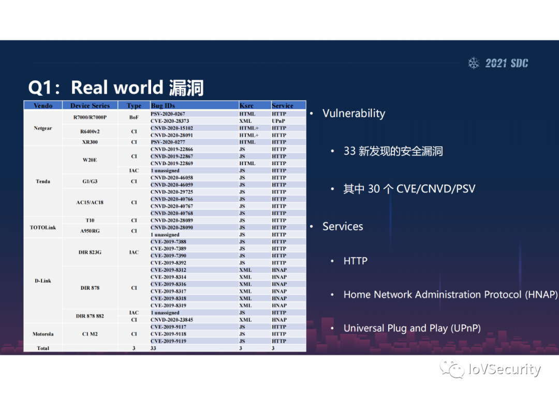Image resolution: width=559 pixels, height=395 pixels.
Task: Click the bullet '33 新发现的安全漏洞'
Action: pyautogui.click(x=393, y=151)
